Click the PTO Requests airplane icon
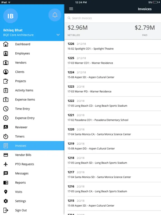Image resolution: width=161 pixels, height=215 pixels. pyautogui.click(x=6, y=164)
